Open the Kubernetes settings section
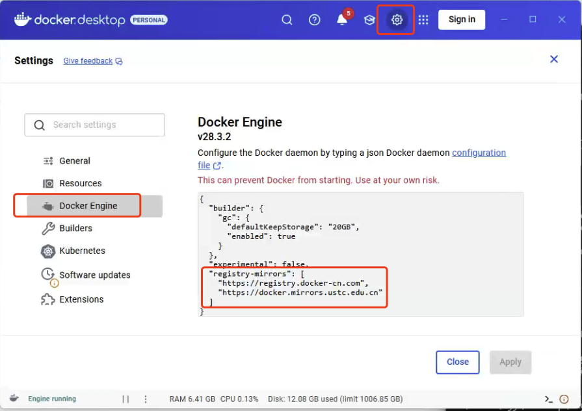 tap(82, 251)
